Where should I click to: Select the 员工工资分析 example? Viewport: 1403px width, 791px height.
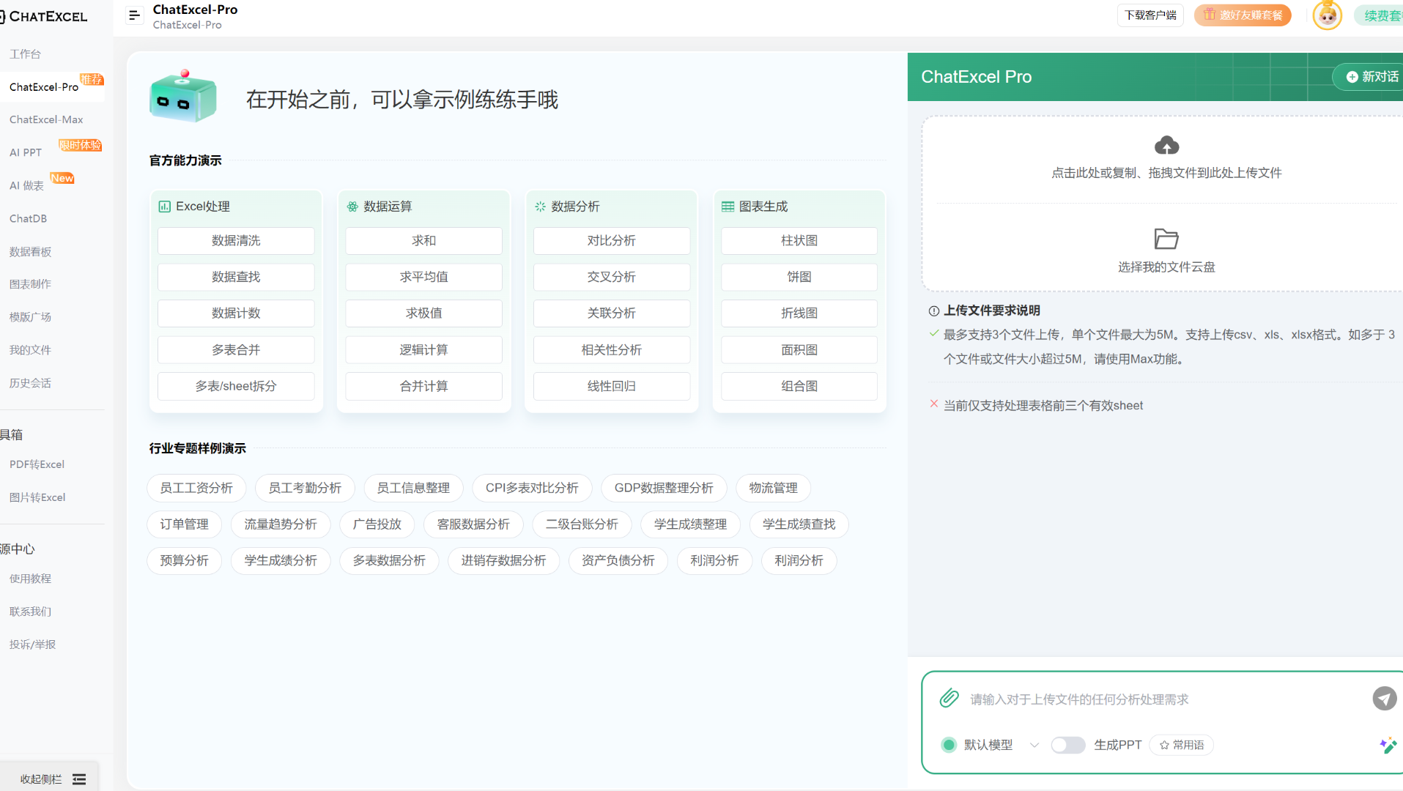pos(196,488)
